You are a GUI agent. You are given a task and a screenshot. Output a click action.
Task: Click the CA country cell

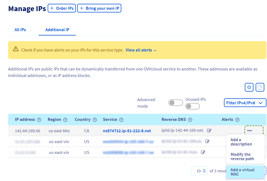87,131
